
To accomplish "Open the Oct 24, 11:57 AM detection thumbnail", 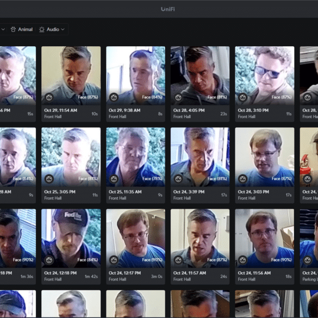I will [x=200, y=238].
